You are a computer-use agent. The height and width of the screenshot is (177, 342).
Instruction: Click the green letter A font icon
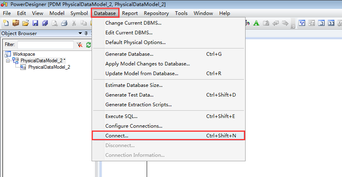(x=256, y=23)
